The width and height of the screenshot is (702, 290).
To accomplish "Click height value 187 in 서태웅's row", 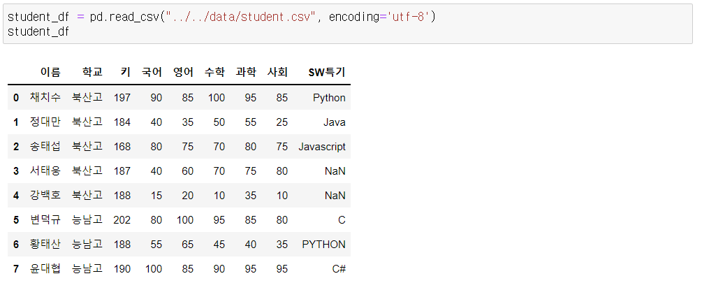I will (x=122, y=171).
